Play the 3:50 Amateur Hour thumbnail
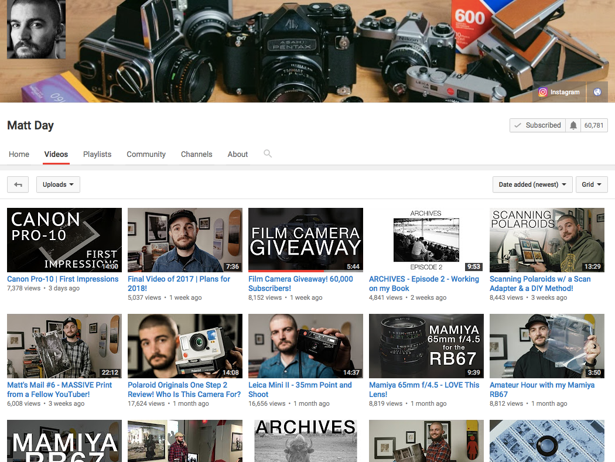Image resolution: width=615 pixels, height=462 pixels. (546, 346)
